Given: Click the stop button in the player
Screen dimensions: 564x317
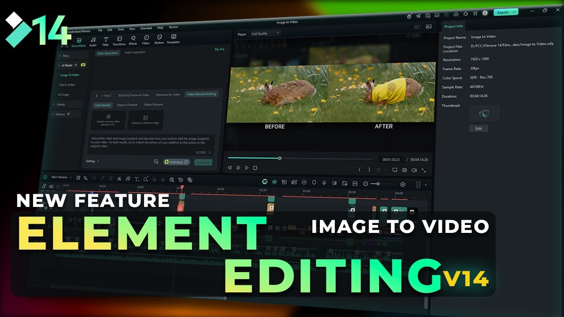Looking at the screenshot, I should [x=255, y=168].
